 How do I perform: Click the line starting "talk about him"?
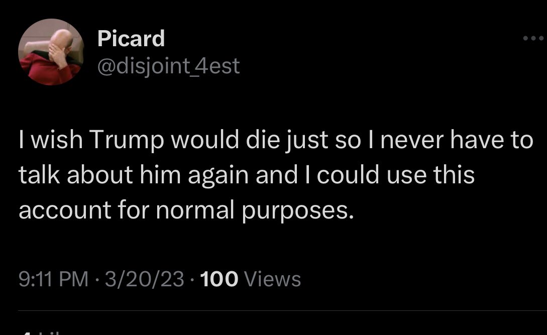tap(246, 176)
